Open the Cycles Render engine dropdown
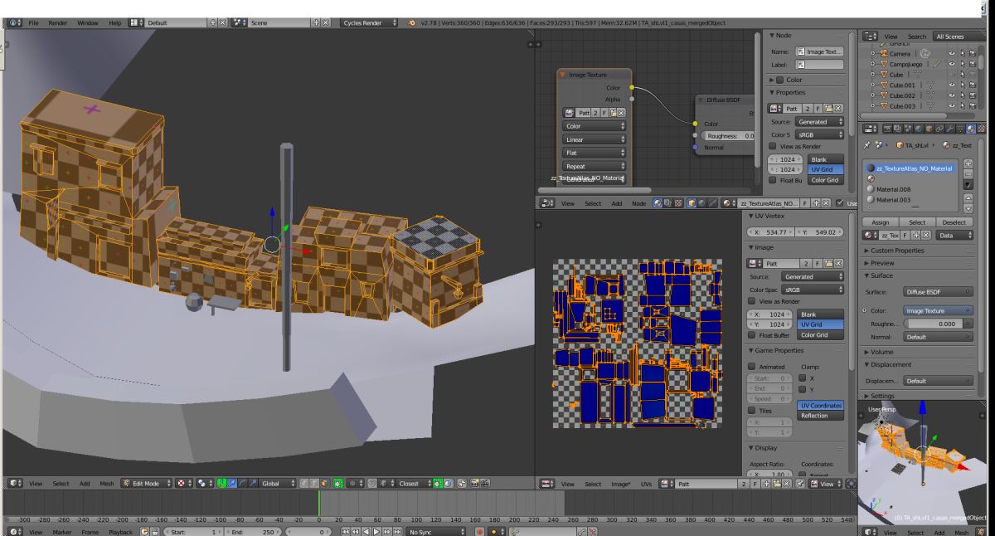Viewport: 995px width, 536px height. coord(370,23)
